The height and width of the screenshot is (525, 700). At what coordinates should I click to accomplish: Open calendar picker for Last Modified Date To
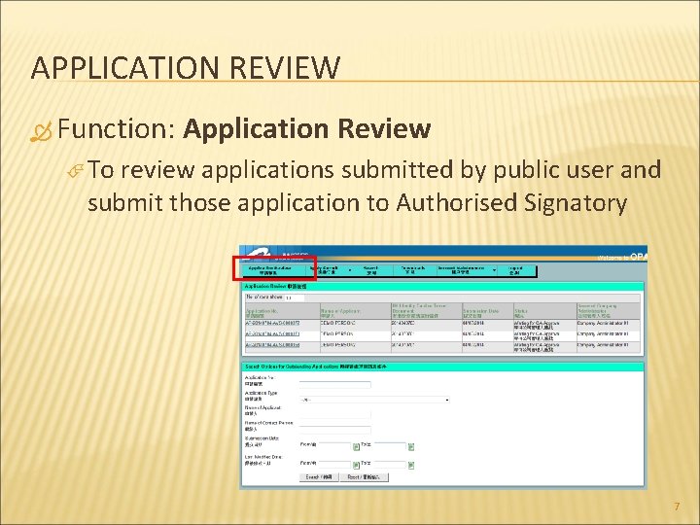click(411, 465)
